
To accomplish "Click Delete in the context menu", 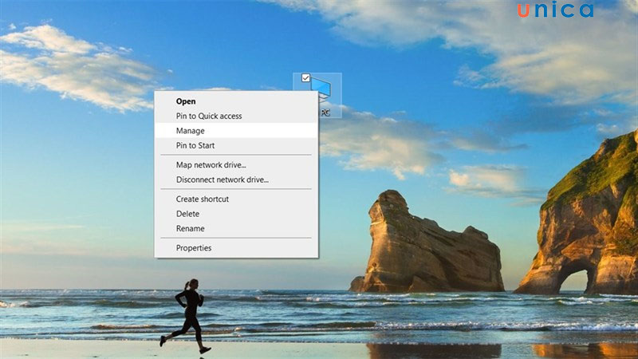I will (236, 214).
